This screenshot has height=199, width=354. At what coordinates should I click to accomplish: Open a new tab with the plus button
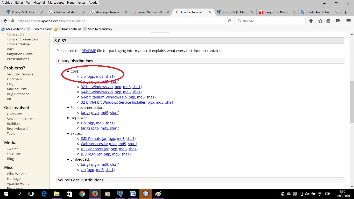(345, 12)
